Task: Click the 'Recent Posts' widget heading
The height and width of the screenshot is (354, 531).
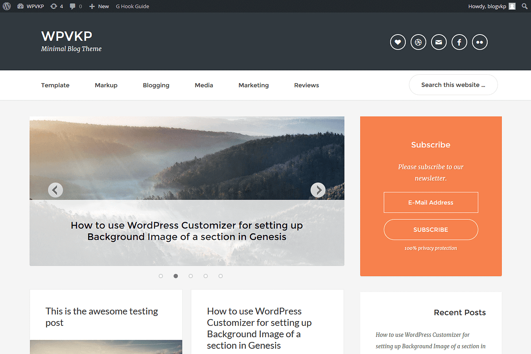Action: [x=460, y=312]
